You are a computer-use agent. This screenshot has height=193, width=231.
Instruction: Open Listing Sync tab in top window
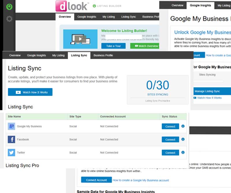click(128, 17)
